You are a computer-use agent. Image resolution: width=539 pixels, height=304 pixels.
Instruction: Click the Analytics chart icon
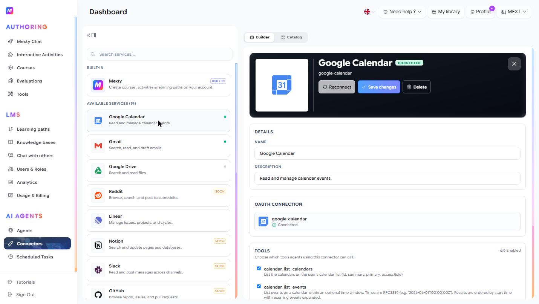[x=11, y=182]
